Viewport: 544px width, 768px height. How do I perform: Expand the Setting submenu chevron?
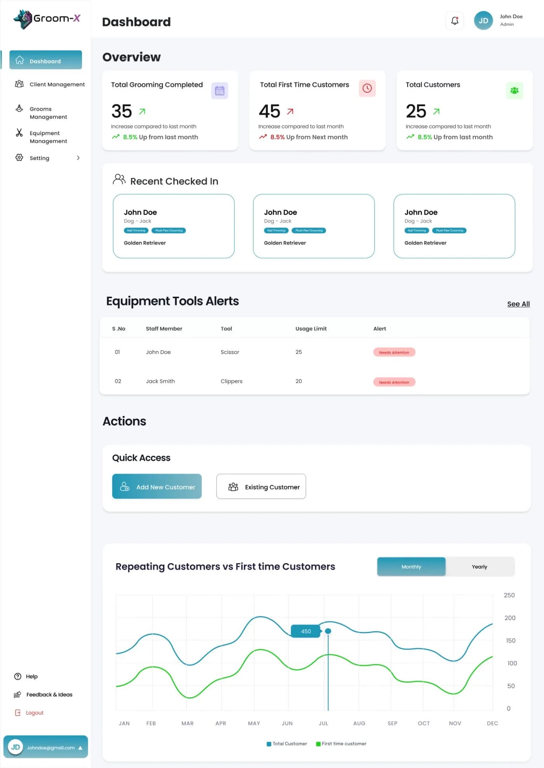(x=78, y=158)
